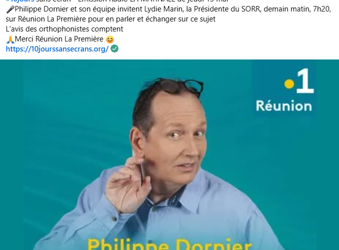Click the smiling face emoji after Première

click(110, 39)
